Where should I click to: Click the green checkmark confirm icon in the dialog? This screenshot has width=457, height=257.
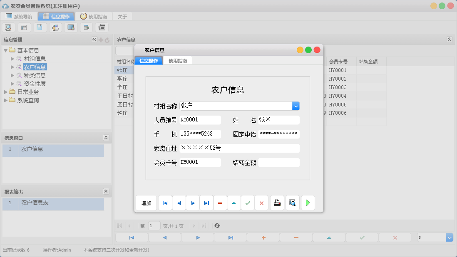point(248,203)
